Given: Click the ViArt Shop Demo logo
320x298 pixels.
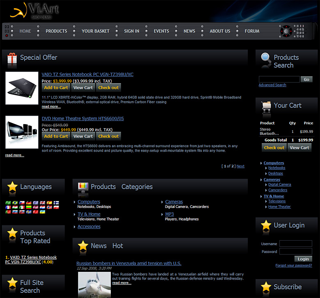Looking at the screenshot, I should coord(34,11).
